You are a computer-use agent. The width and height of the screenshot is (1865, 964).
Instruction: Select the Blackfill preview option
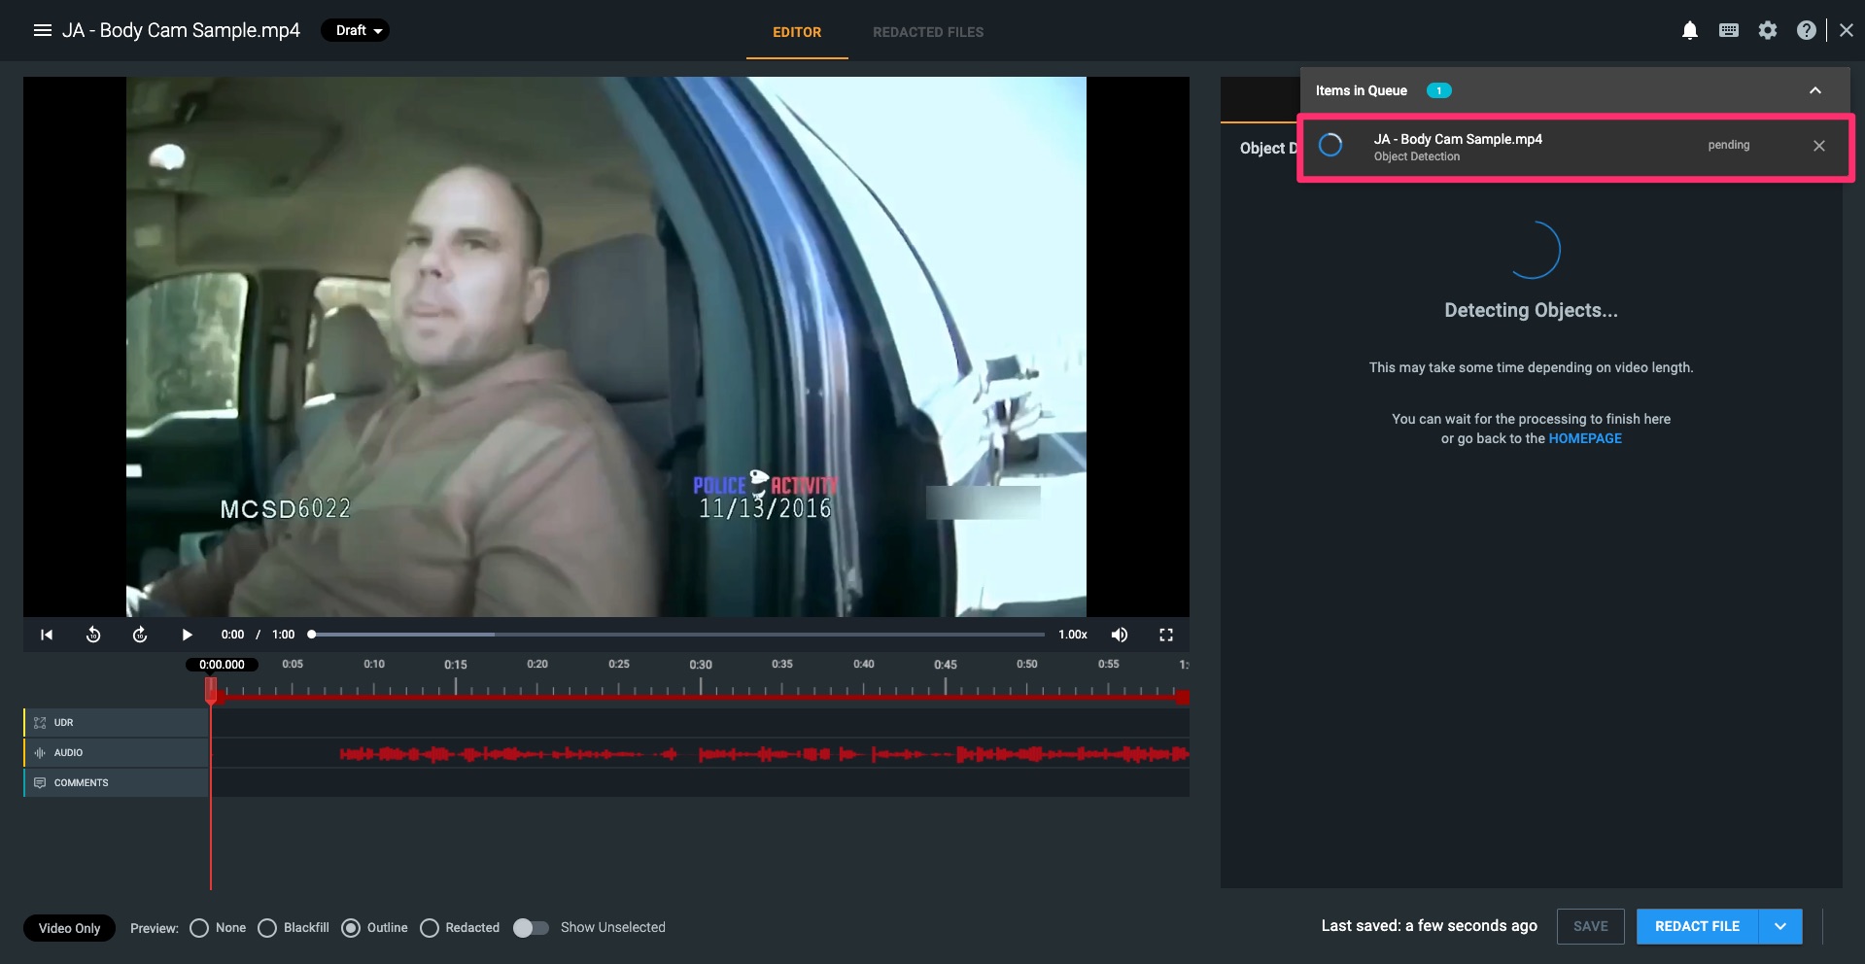pyautogui.click(x=267, y=928)
